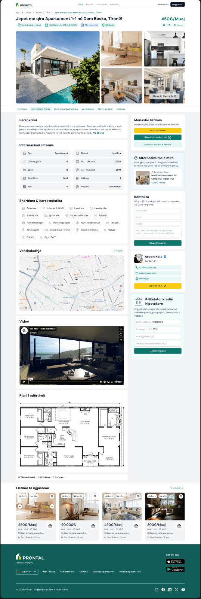Open Kontakto in top navigation
This screenshot has height=599, width=201.
point(114,4)
